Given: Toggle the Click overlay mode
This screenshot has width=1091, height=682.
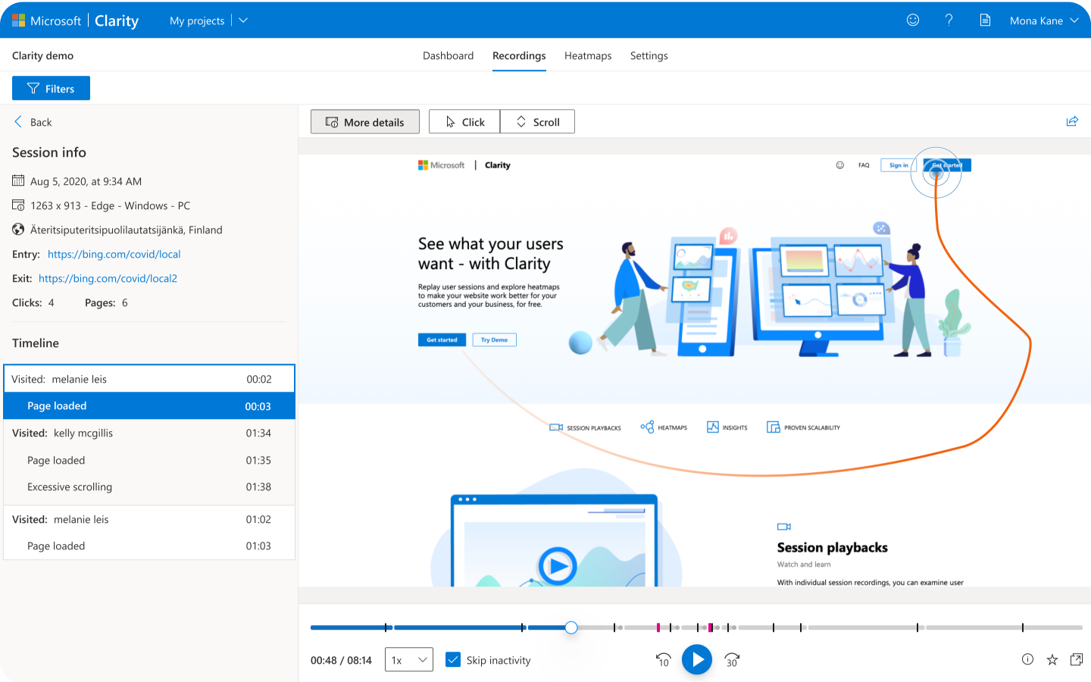Looking at the screenshot, I should pos(464,121).
